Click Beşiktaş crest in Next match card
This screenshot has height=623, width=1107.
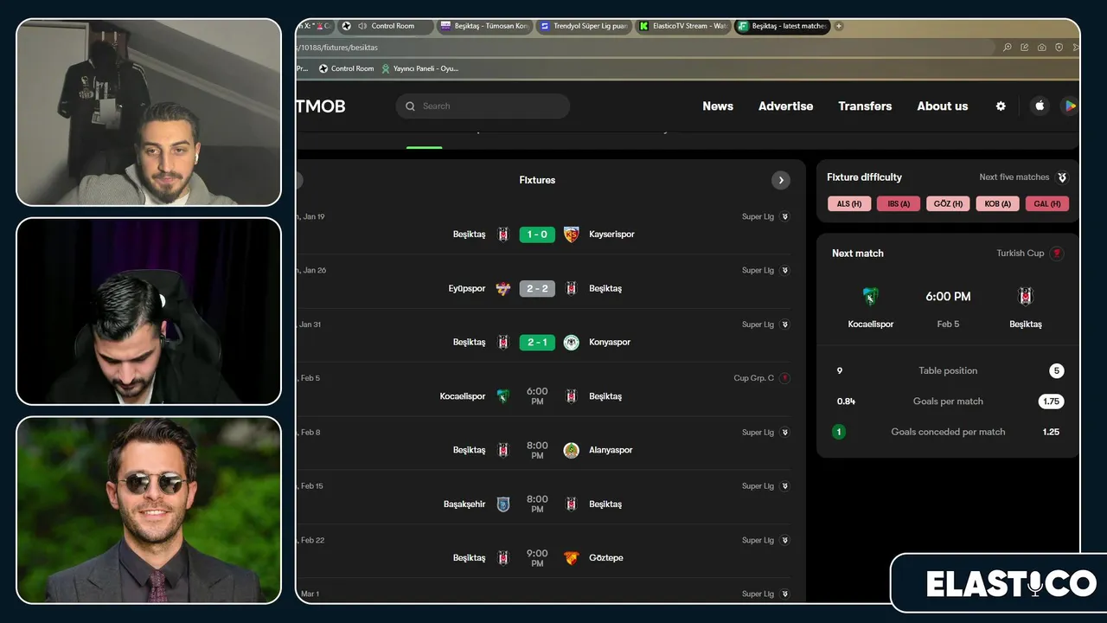coord(1026,297)
